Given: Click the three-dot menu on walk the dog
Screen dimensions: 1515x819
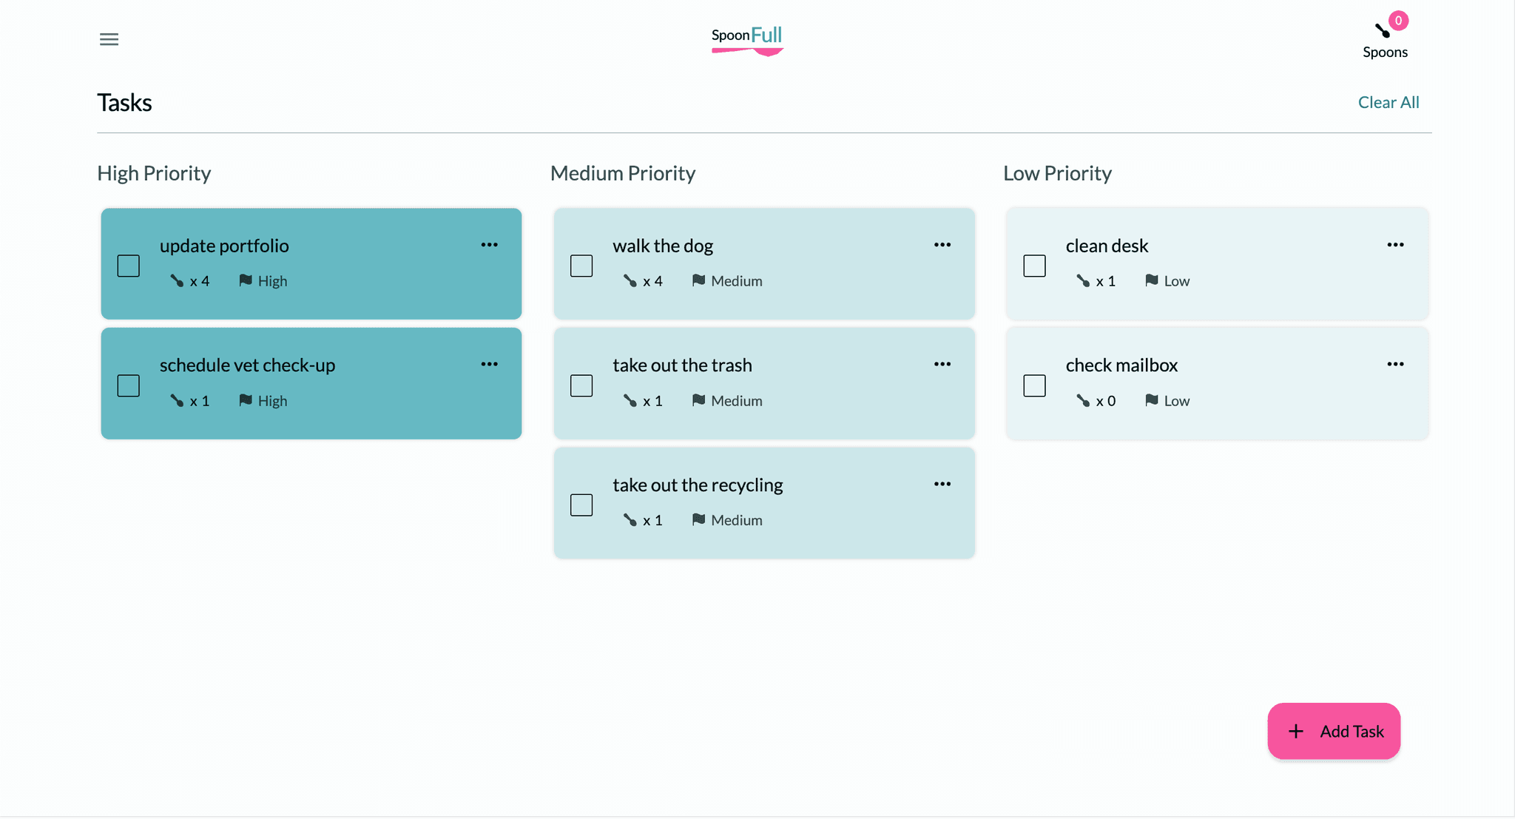Looking at the screenshot, I should (942, 245).
